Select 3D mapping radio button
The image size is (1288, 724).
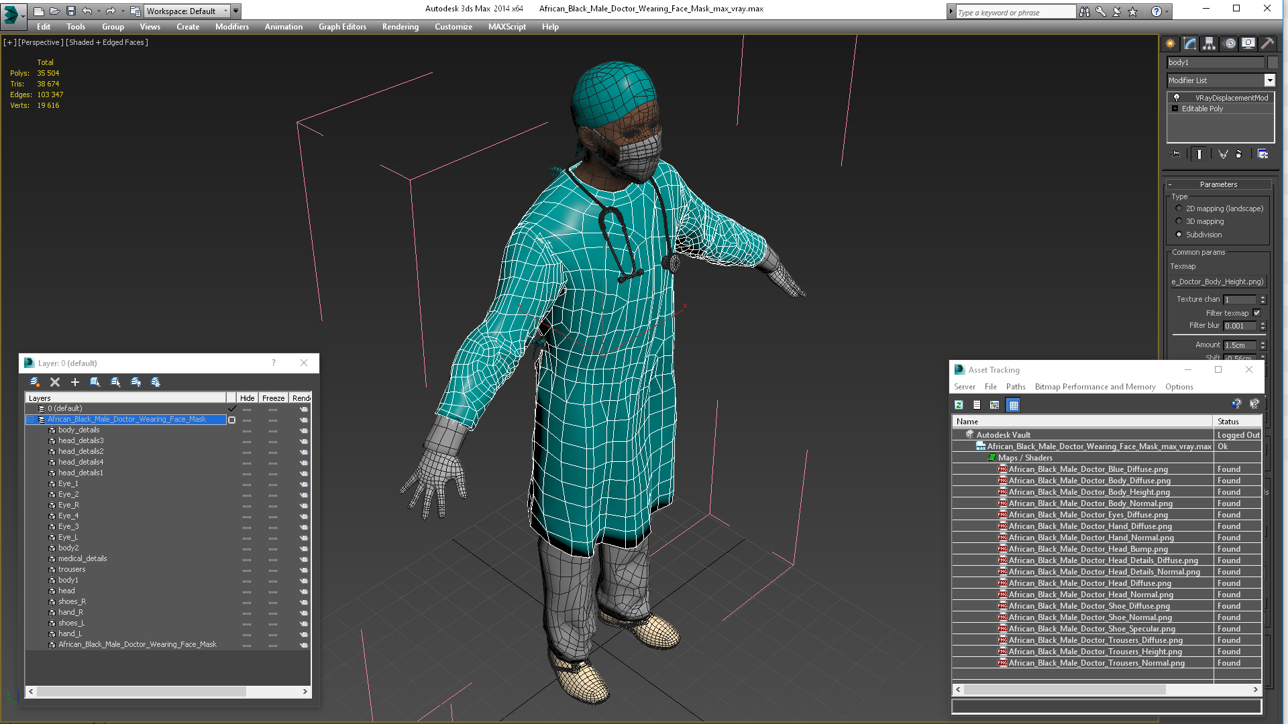tap(1179, 221)
